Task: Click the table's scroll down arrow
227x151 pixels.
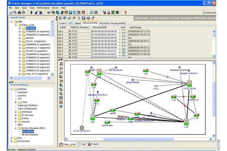Action: pos(214,56)
